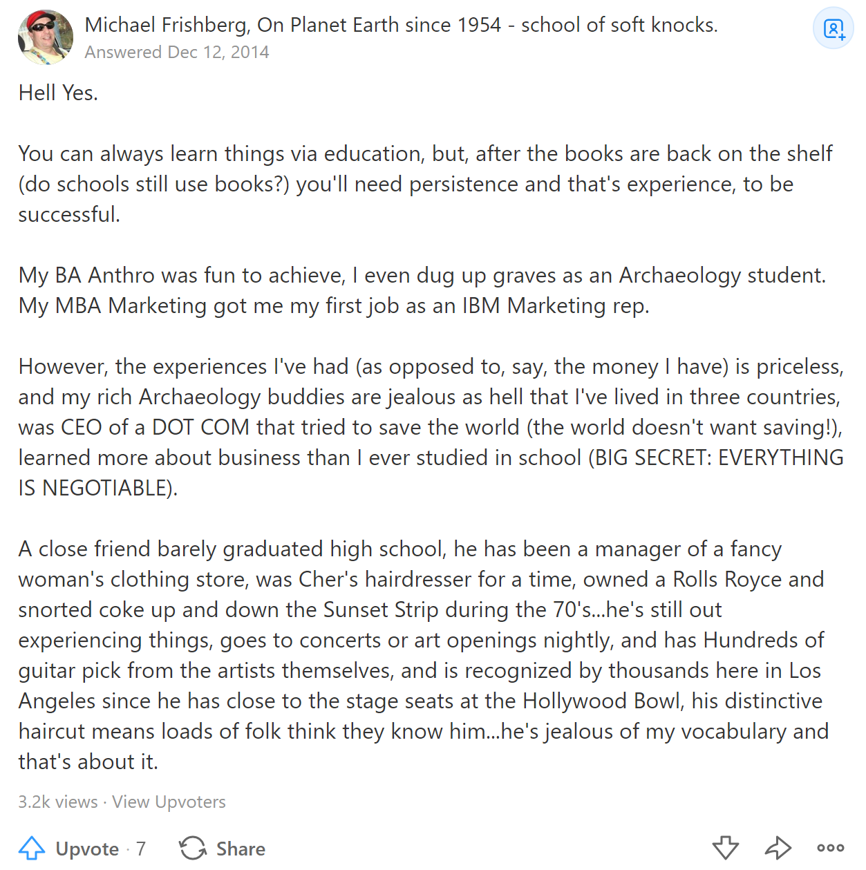Screen dimensions: 866x870
Task: Click the circular arrows reshare icon
Action: point(193,849)
